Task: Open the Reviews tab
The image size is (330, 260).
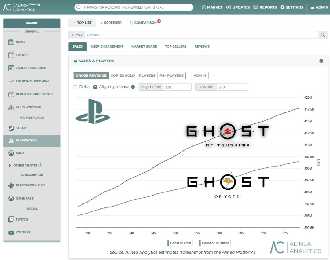Action: click(202, 46)
